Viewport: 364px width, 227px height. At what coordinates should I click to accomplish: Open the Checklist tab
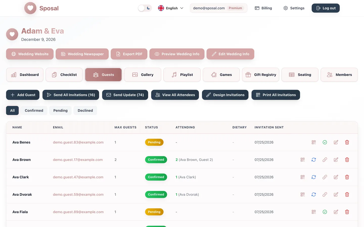point(64,75)
